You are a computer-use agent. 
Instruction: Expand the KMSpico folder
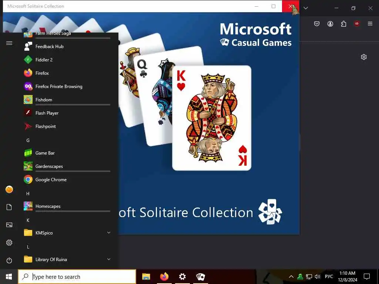pyautogui.click(x=67, y=233)
